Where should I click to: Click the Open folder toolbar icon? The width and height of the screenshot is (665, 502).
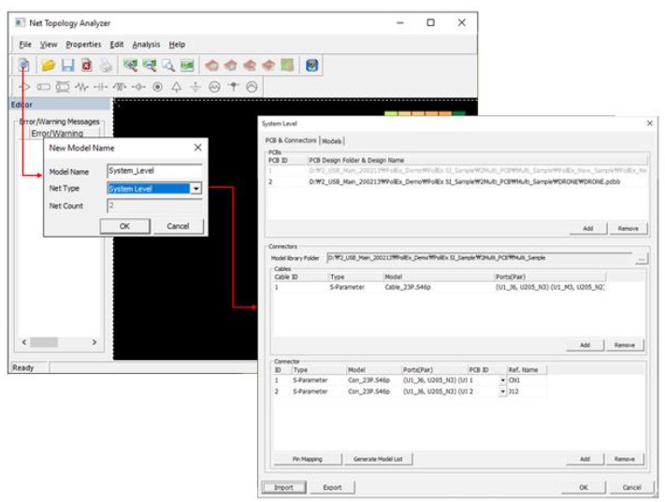click(x=48, y=65)
